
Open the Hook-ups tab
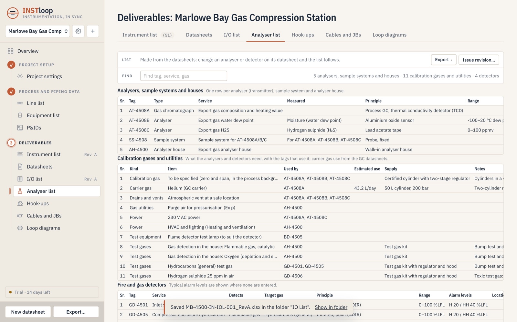click(x=303, y=35)
